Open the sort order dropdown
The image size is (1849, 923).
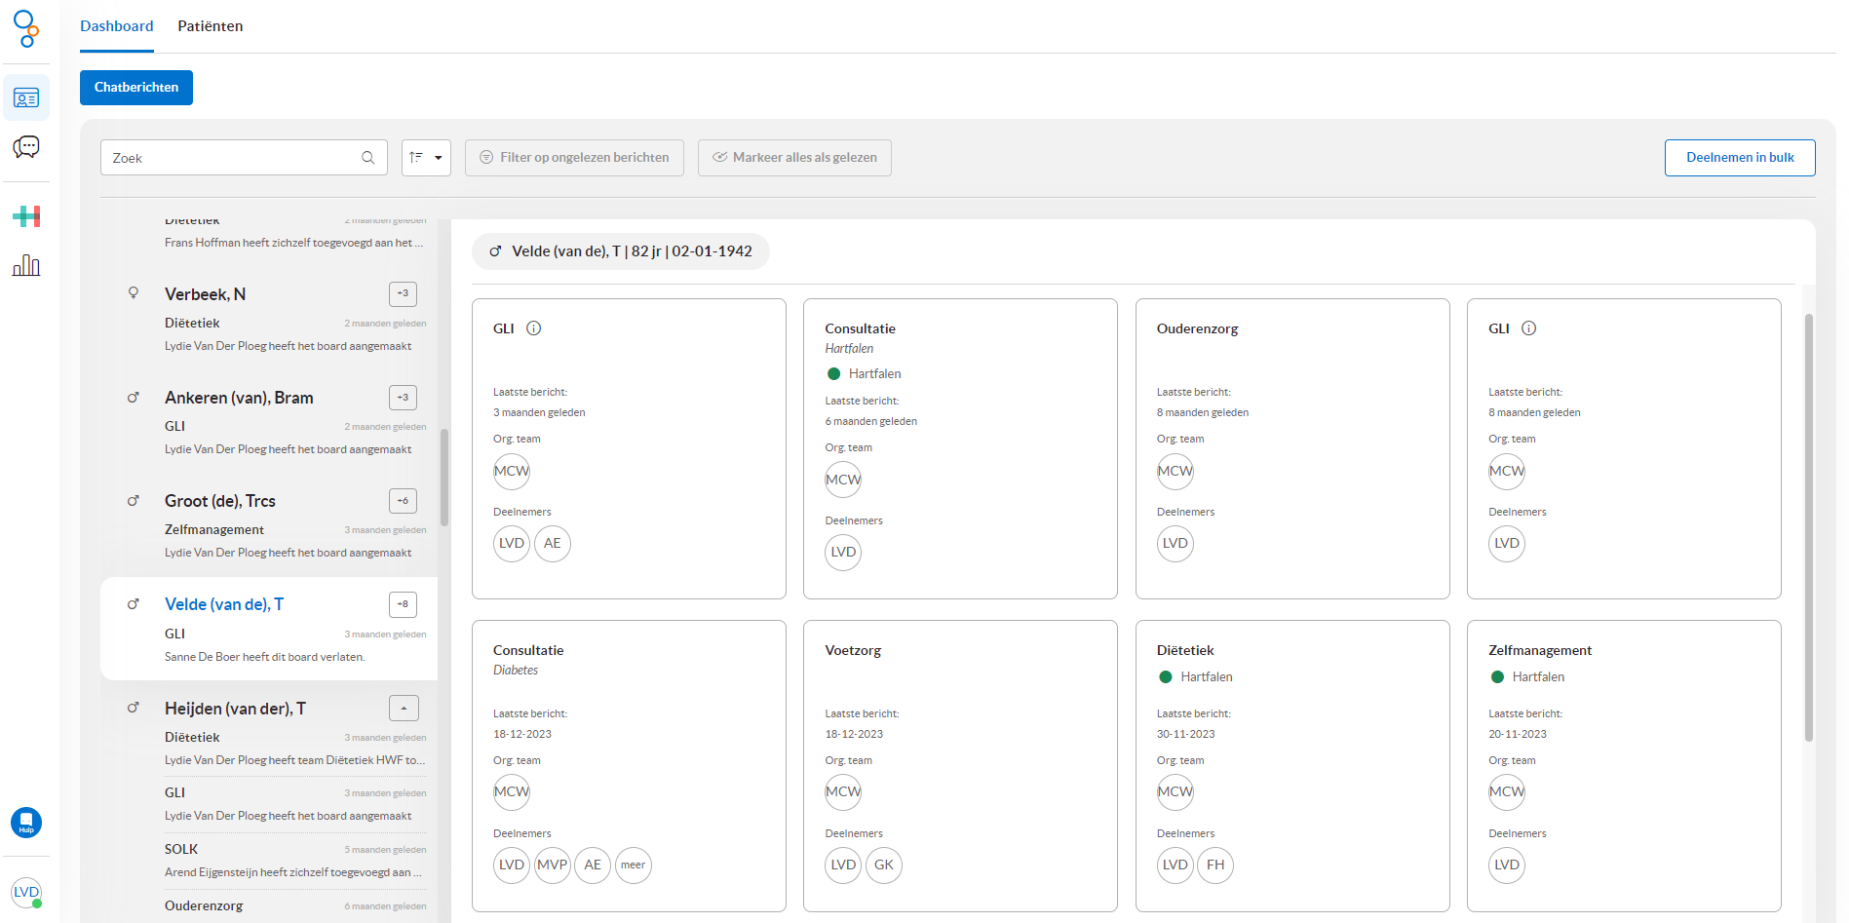tap(426, 158)
